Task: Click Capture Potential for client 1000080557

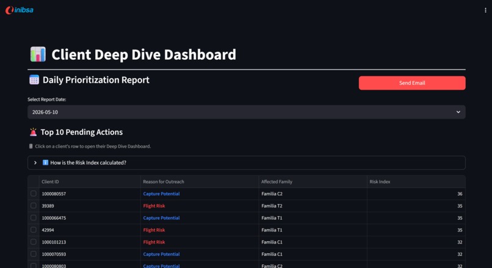Action: 161,194
